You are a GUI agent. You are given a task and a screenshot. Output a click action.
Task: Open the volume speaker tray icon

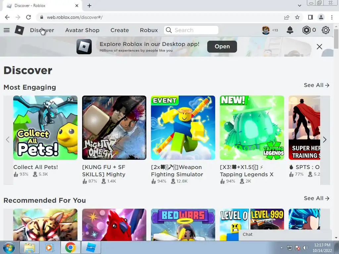tap(305, 248)
